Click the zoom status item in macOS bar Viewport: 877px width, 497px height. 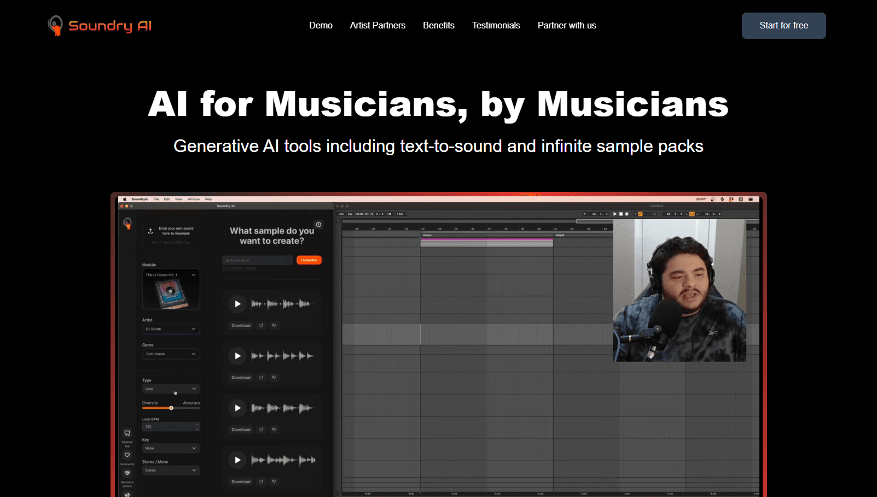click(701, 199)
